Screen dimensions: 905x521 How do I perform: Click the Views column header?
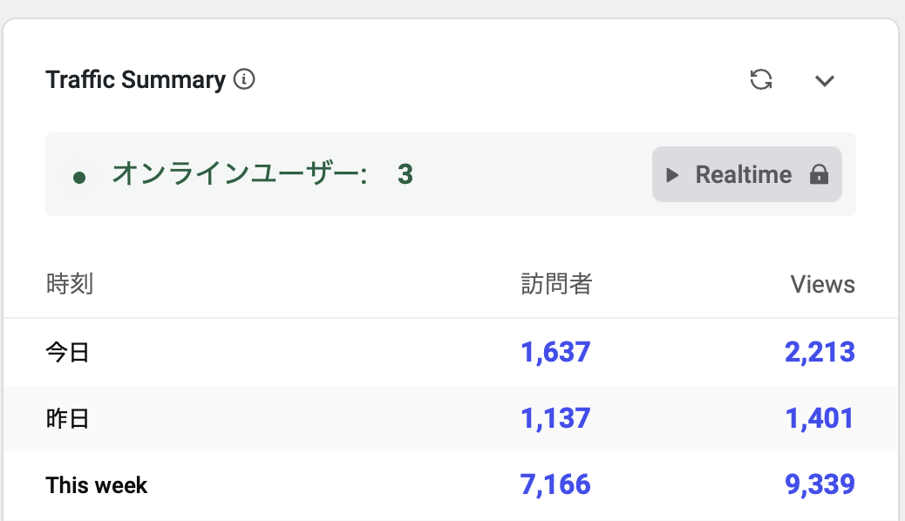822,284
